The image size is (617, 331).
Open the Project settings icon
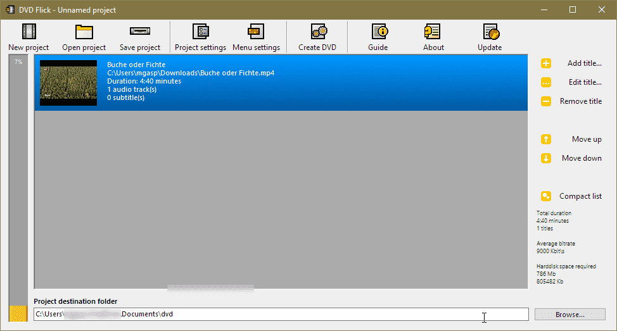200,31
